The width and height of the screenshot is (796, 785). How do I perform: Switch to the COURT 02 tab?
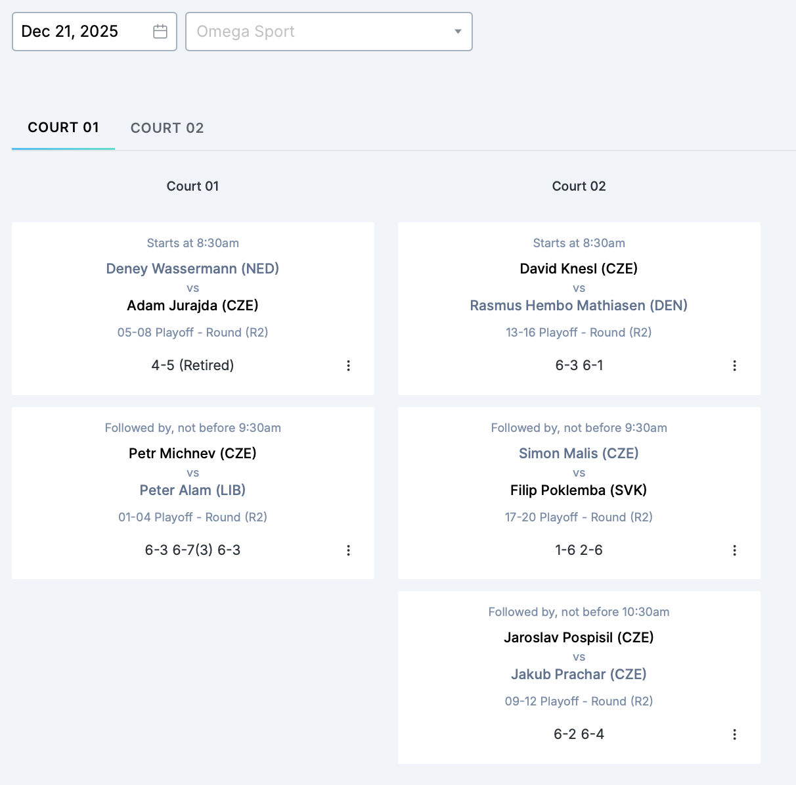click(x=167, y=128)
